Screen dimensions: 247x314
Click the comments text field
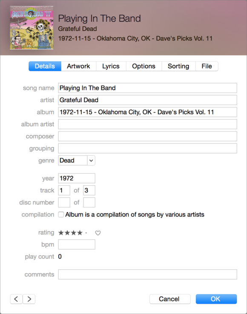[147, 274]
